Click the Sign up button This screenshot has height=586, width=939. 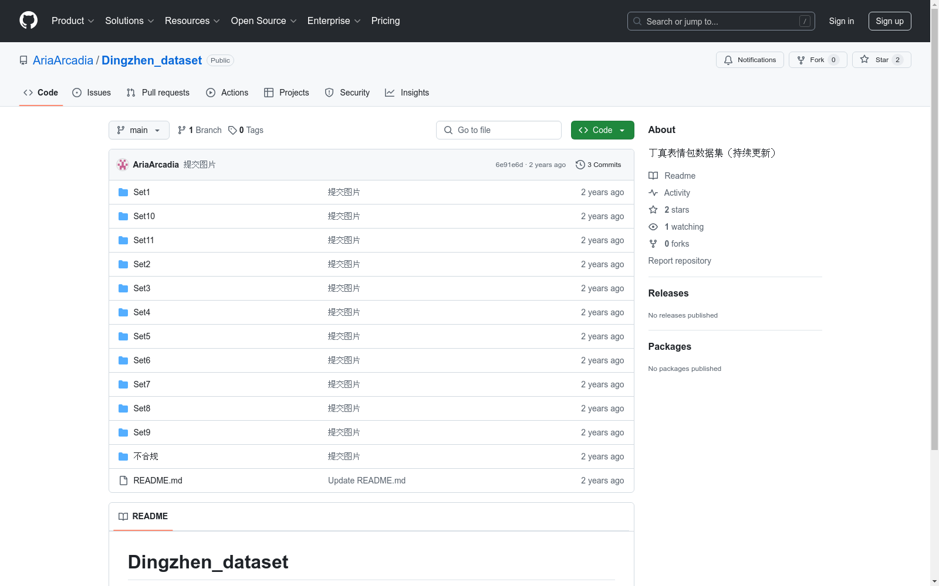point(890,21)
